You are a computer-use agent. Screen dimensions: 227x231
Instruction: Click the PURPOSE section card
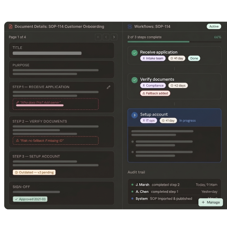61,69
